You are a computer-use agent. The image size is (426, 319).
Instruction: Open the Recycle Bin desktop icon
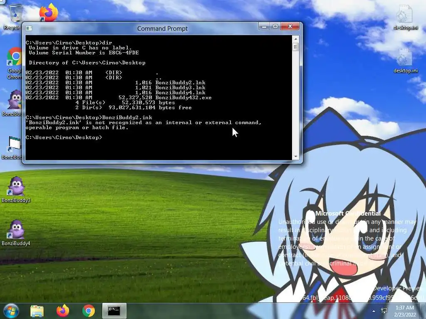pyautogui.click(x=14, y=16)
